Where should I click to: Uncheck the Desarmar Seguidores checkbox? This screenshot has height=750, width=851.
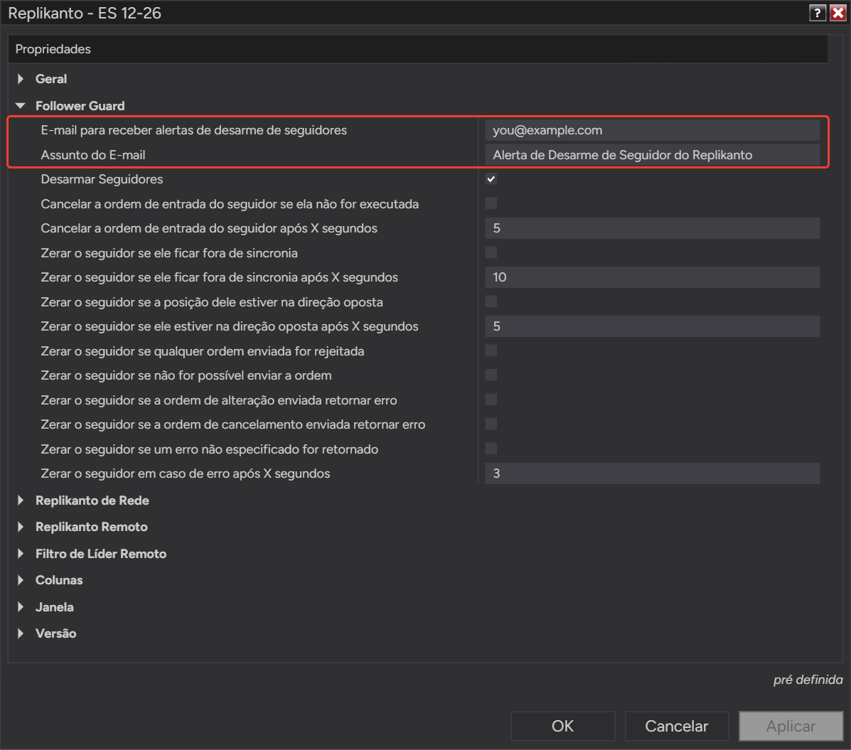(x=491, y=179)
